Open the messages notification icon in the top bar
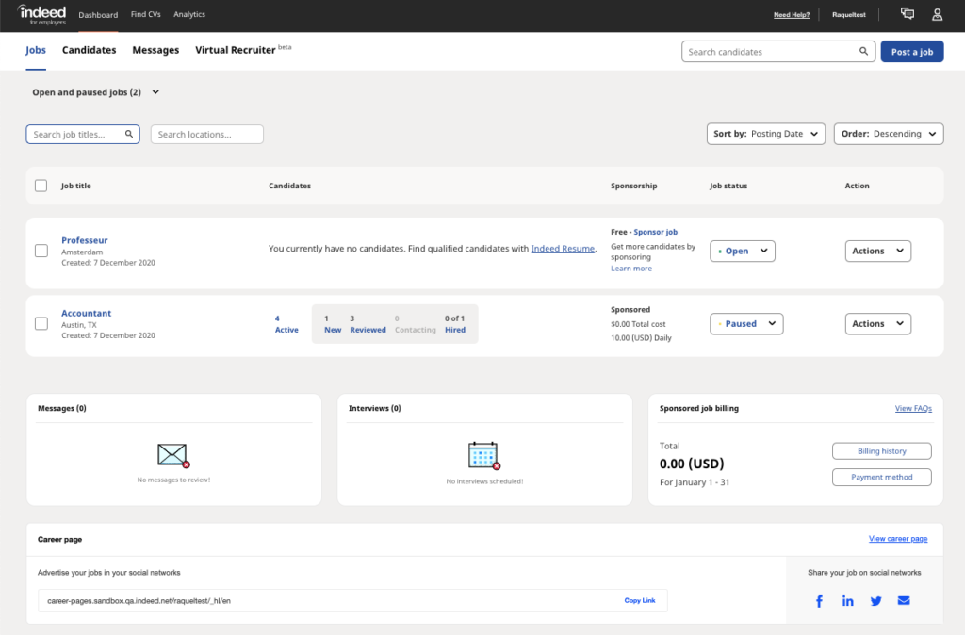The image size is (965, 635). (907, 13)
